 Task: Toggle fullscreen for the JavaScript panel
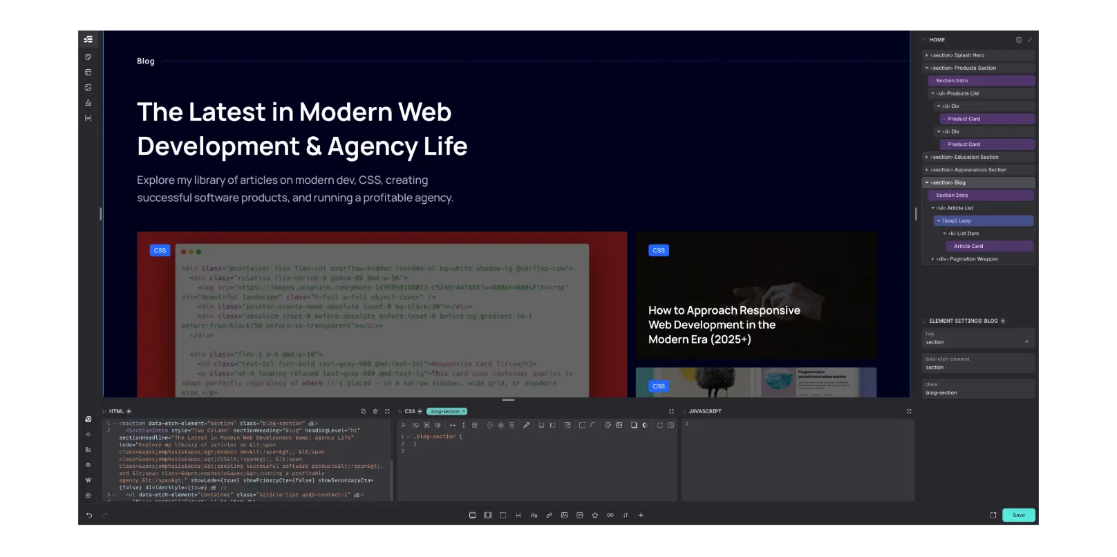point(909,411)
